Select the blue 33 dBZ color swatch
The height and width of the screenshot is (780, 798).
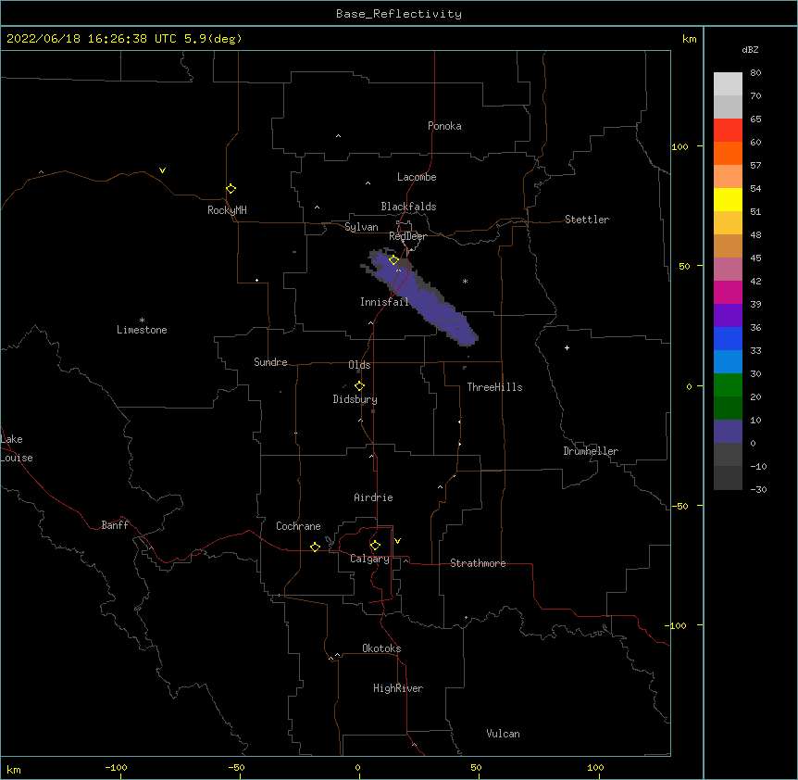728,338
